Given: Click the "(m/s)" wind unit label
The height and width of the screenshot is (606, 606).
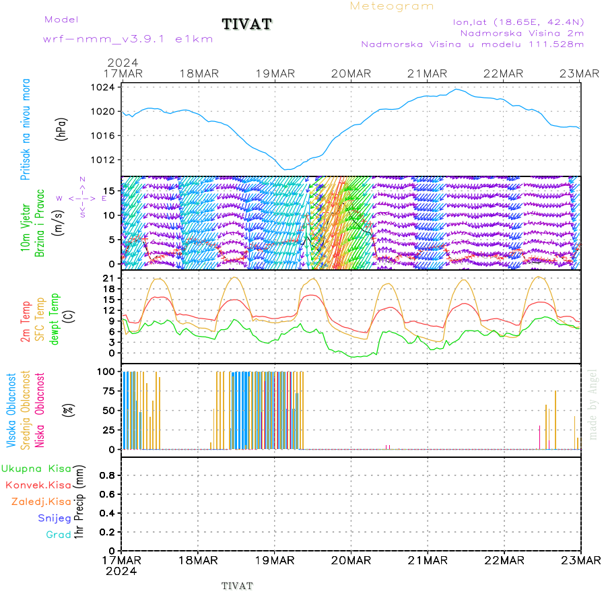Looking at the screenshot, I should (58, 223).
